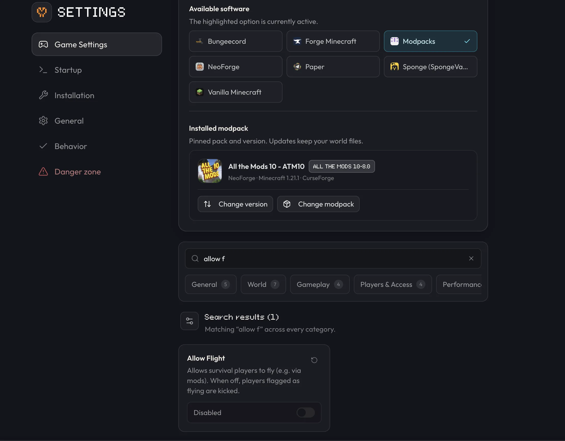Click the Vanilla Minecraft grass block icon

click(x=199, y=92)
